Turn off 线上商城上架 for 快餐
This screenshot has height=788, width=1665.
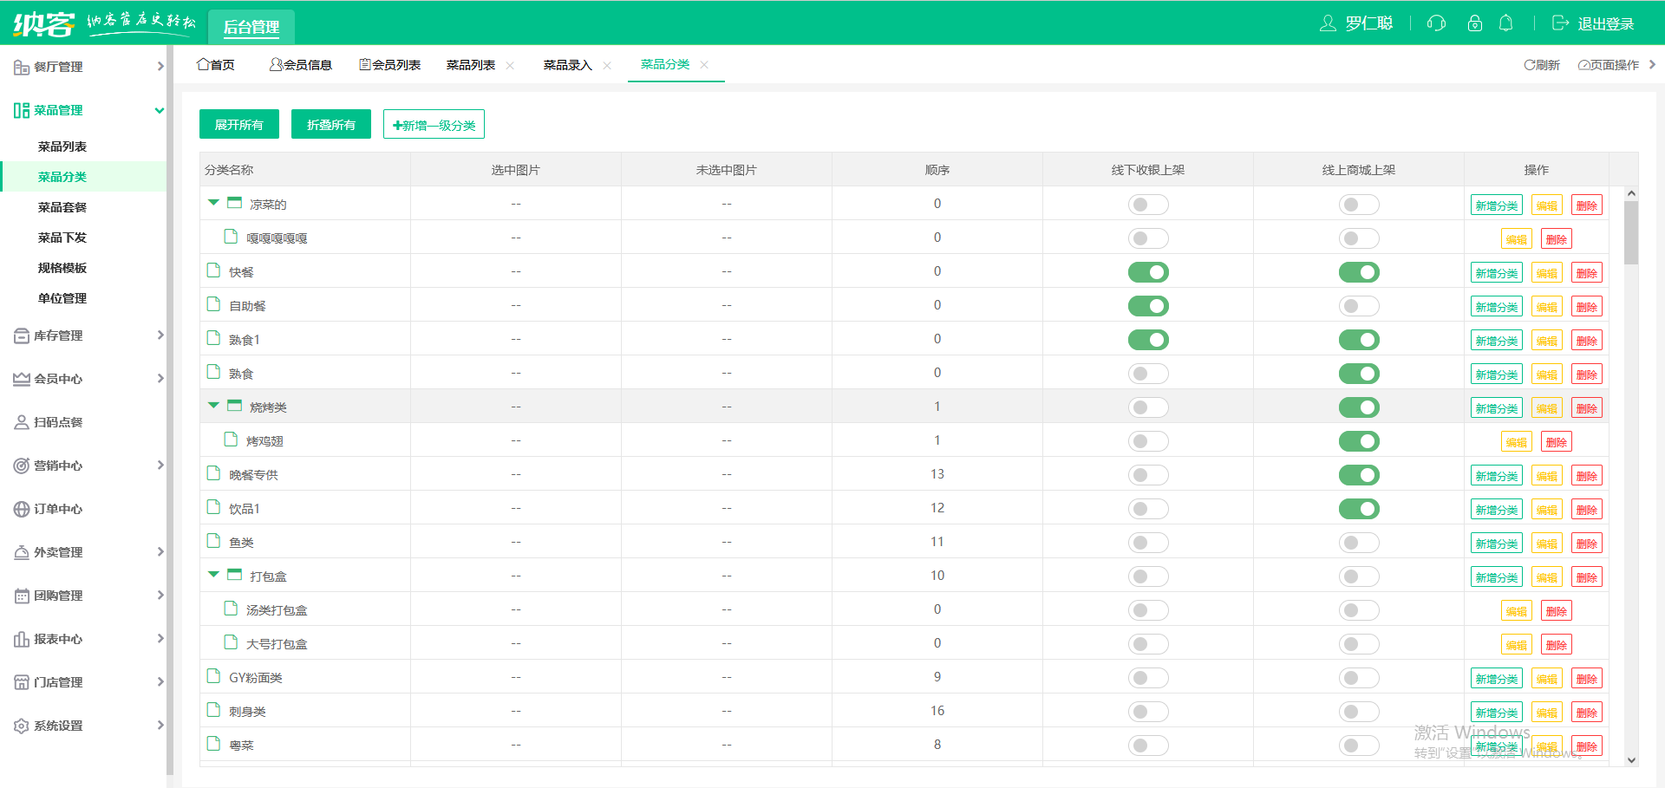point(1359,272)
